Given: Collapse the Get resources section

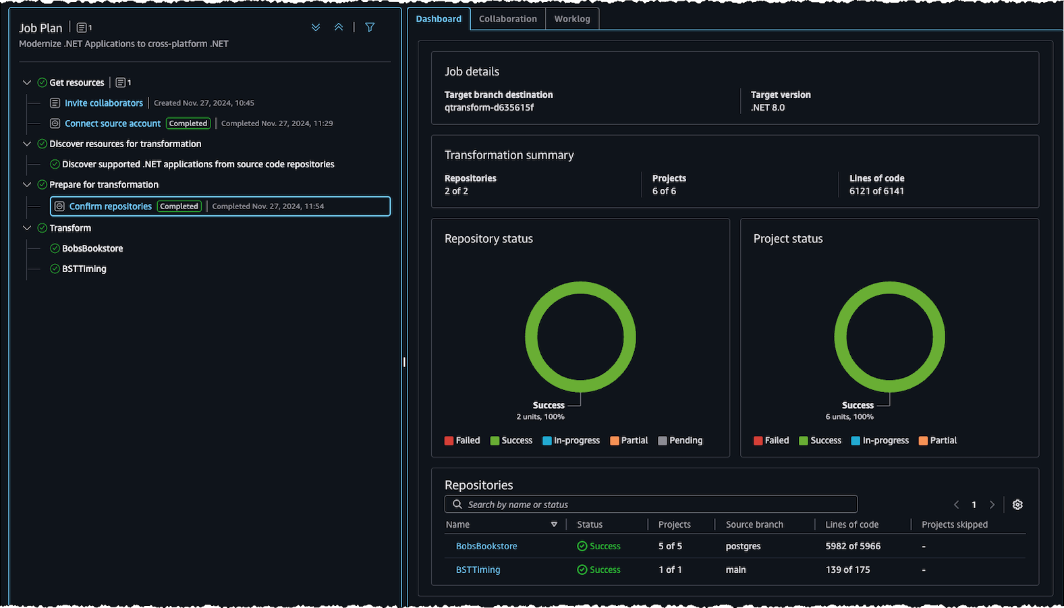Looking at the screenshot, I should (27, 82).
